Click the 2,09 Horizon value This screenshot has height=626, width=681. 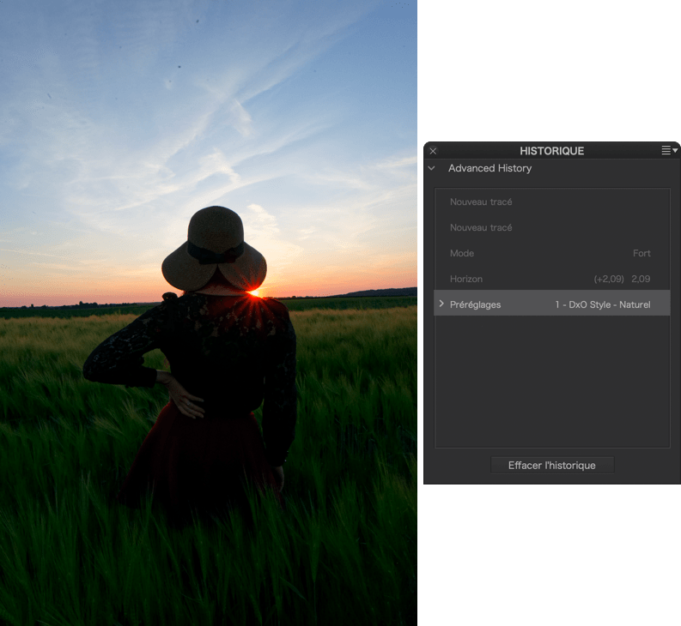[x=641, y=280]
